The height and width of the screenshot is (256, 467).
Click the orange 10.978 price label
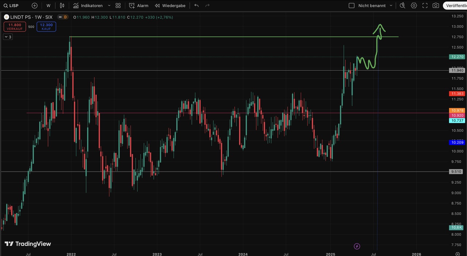(x=458, y=110)
